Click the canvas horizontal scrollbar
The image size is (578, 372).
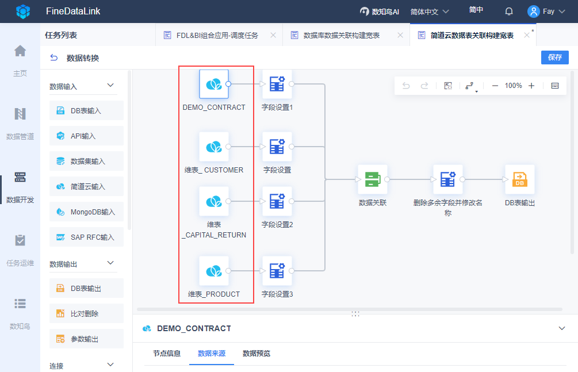(x=350, y=309)
